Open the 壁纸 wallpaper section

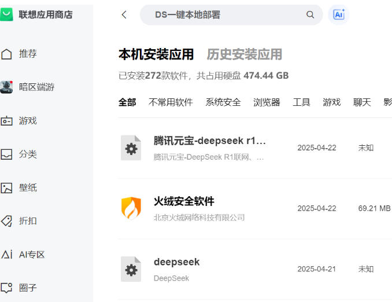click(28, 188)
